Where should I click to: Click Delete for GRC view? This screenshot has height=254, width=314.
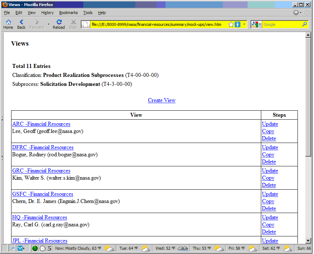click(x=269, y=185)
